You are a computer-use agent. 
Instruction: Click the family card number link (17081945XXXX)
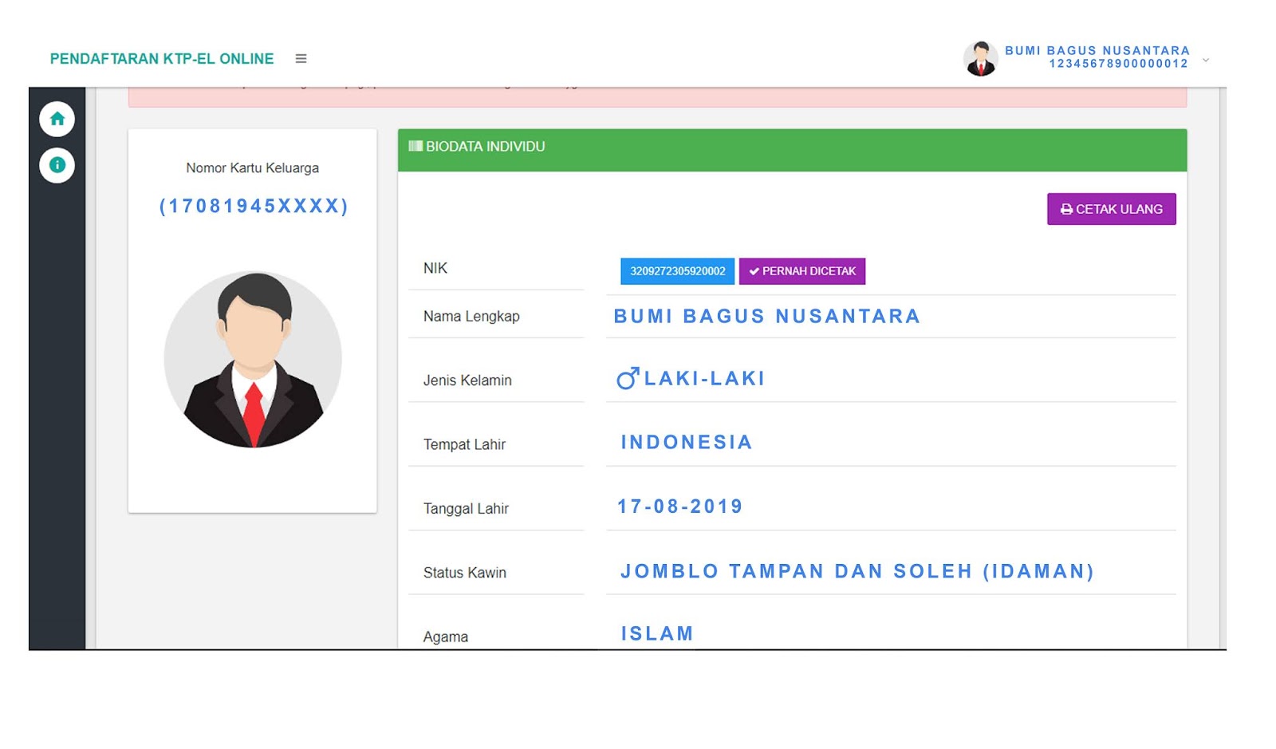click(x=253, y=207)
